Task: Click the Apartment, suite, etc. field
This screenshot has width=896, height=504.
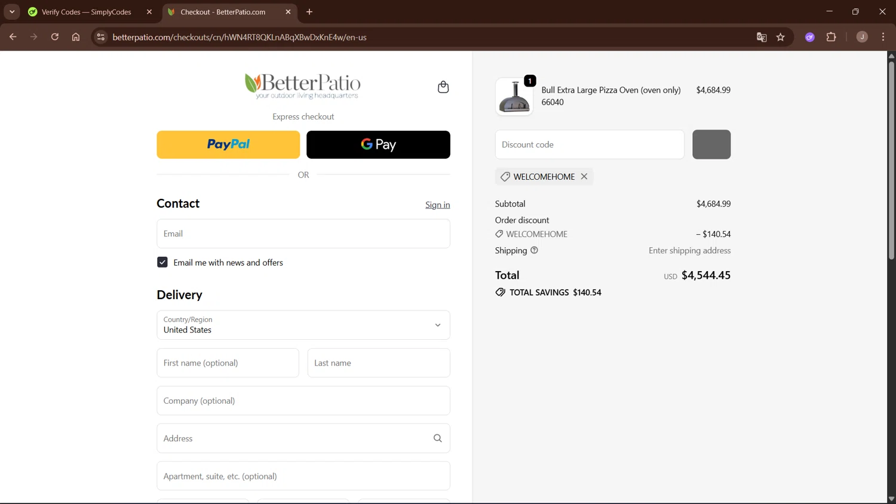Action: point(303,476)
